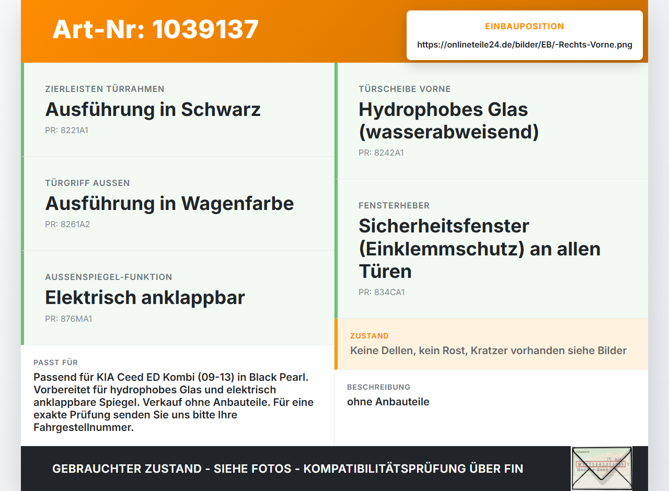
Task: Click TÜRSCHEIBE VORNE label
Action: (x=405, y=89)
